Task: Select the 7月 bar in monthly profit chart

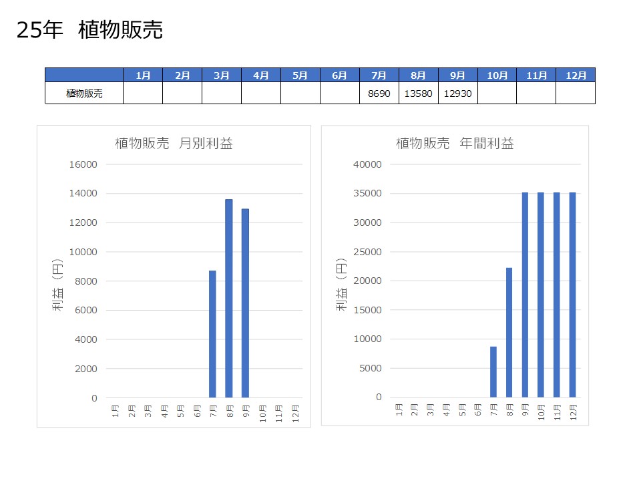Action: click(x=212, y=334)
